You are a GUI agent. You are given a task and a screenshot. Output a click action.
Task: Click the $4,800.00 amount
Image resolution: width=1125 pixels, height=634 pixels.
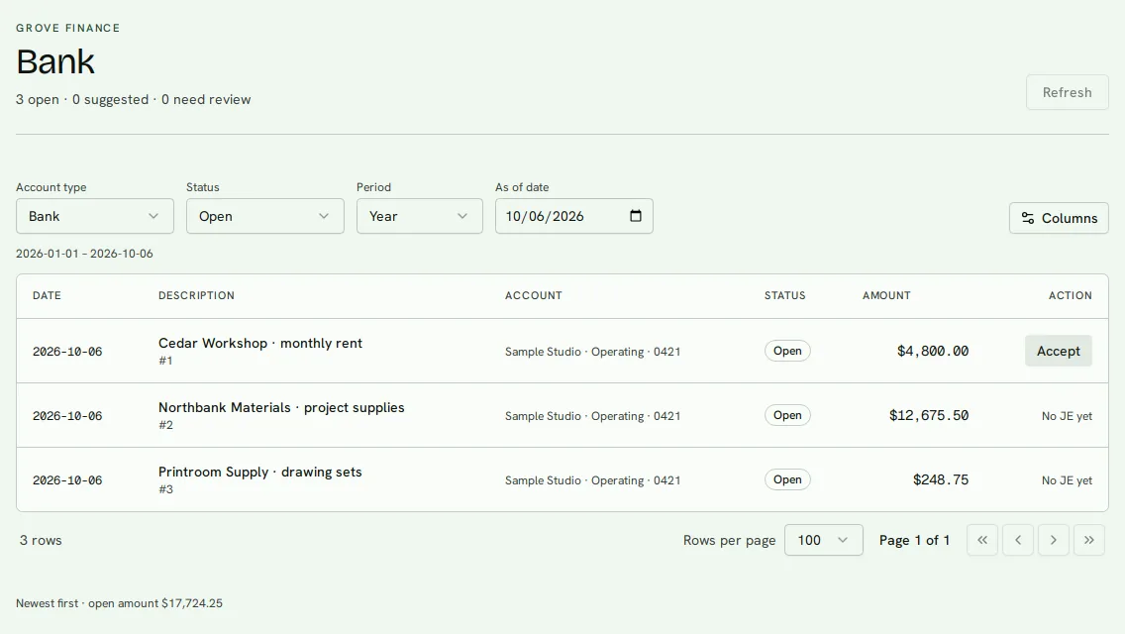[x=932, y=351]
